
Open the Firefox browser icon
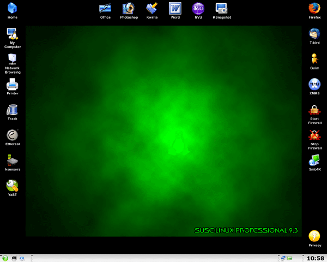tap(314, 8)
